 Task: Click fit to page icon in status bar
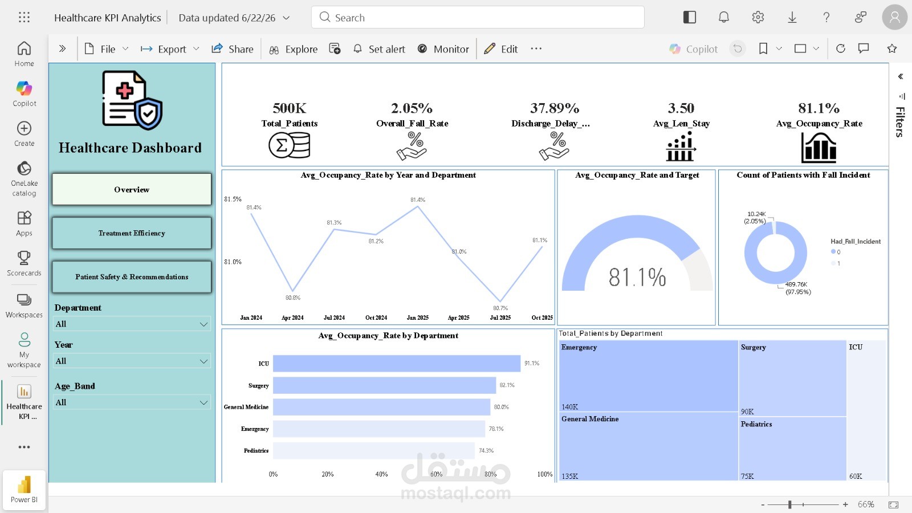(893, 504)
